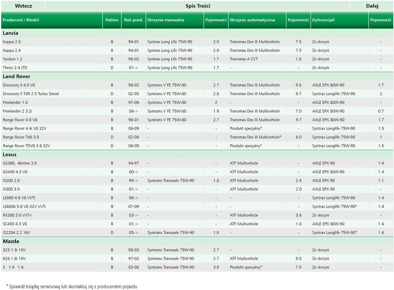Image resolution: width=394 pixels, height=290 pixels.
Task: Select IS300 3.0 model name
Action: tap(11, 189)
